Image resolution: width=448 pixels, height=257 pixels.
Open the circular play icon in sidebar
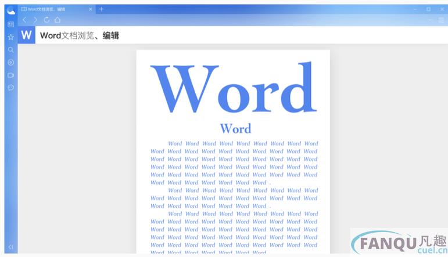point(10,63)
